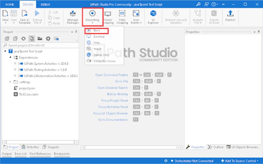Click Cut in the ribbon
The width and height of the screenshot is (263, 164).
click(x=53, y=12)
